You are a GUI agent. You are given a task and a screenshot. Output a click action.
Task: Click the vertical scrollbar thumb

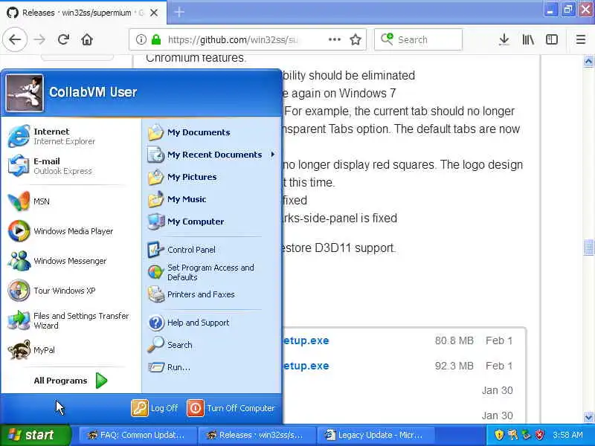[588, 248]
